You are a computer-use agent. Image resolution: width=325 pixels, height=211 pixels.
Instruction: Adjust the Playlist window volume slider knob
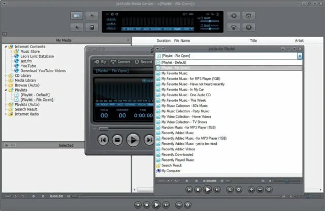tap(287, 181)
